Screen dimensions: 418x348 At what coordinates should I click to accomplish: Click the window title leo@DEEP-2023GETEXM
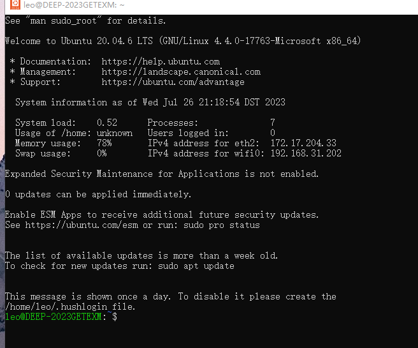(x=74, y=5)
